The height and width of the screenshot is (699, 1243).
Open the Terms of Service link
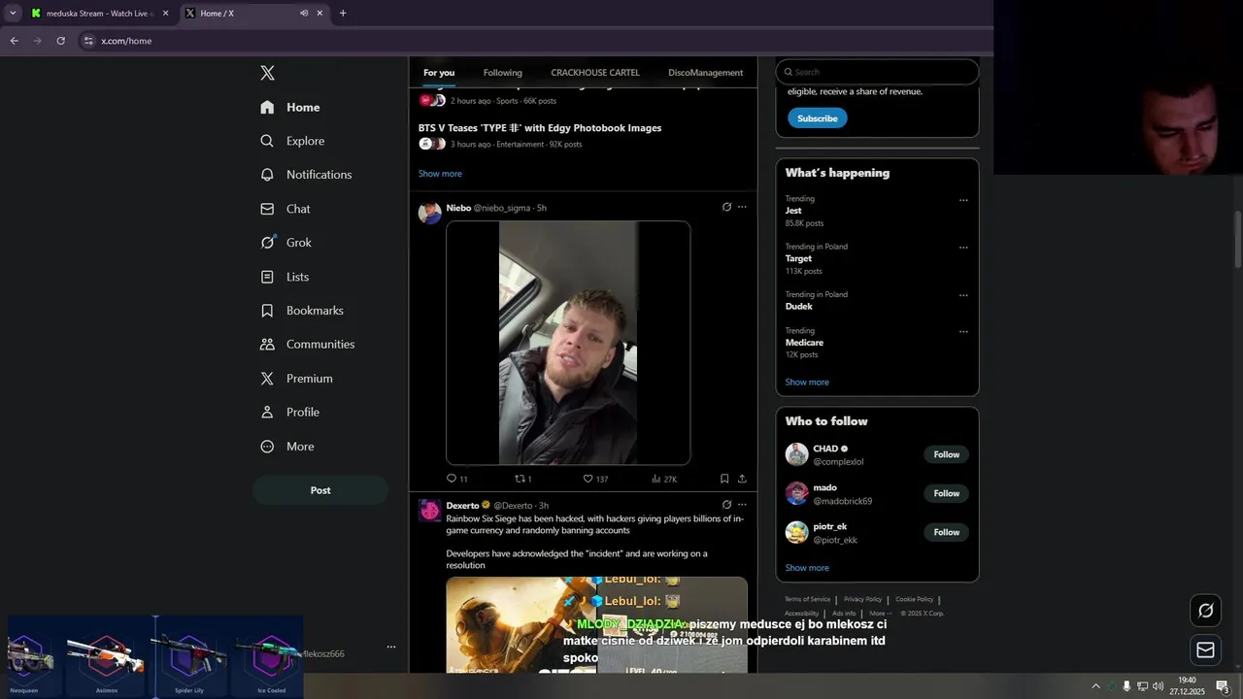(x=807, y=599)
